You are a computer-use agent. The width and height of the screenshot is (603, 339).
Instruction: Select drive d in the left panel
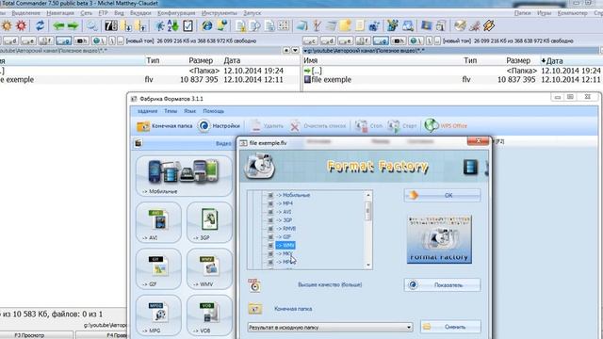tap(10, 40)
